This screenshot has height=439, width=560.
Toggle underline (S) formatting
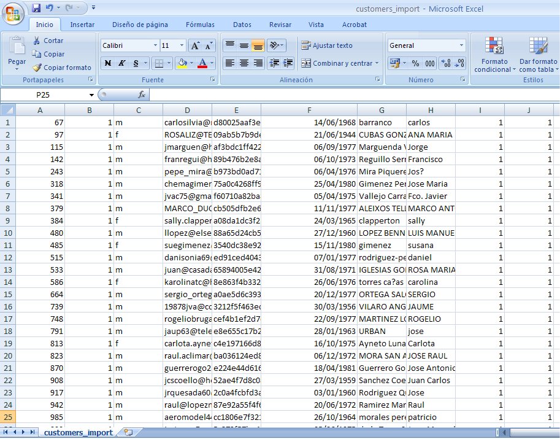(136, 63)
